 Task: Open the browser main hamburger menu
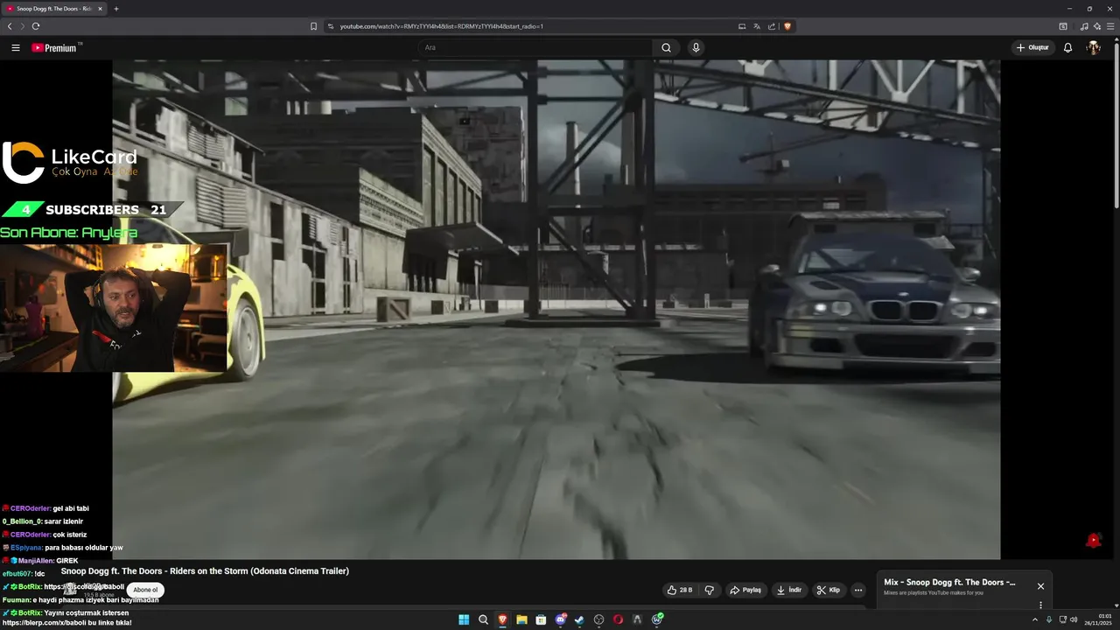click(x=1110, y=26)
